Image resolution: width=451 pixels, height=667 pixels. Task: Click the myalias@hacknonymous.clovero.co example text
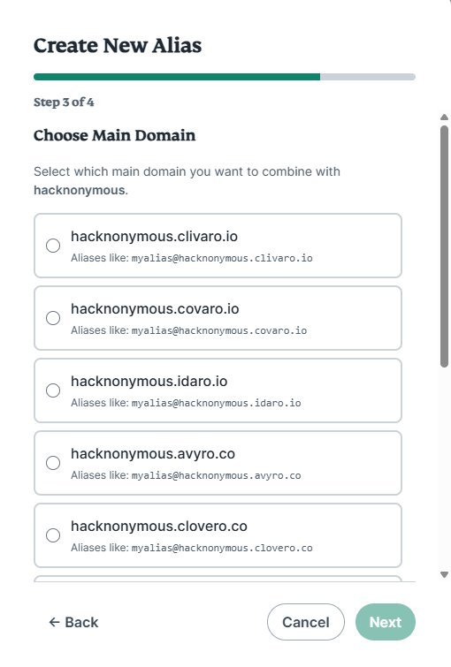pos(222,548)
